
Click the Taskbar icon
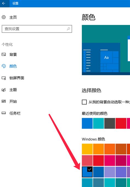click(4, 113)
